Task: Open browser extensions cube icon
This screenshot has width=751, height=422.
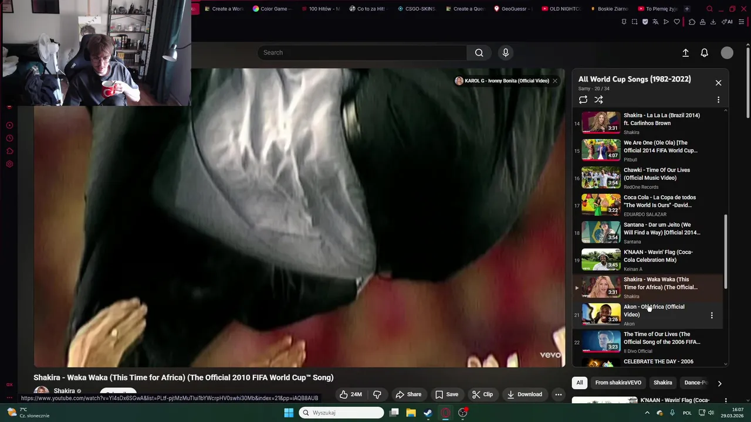Action: [692, 22]
